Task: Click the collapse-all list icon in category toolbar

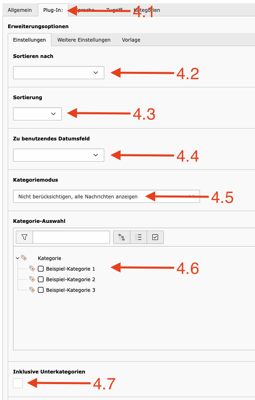Action: click(138, 237)
